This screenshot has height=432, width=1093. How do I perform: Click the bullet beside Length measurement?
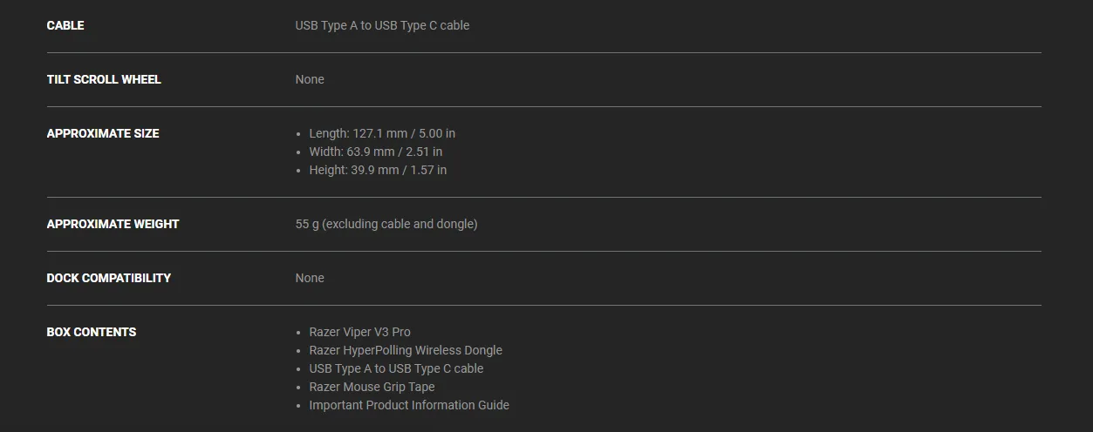click(299, 134)
